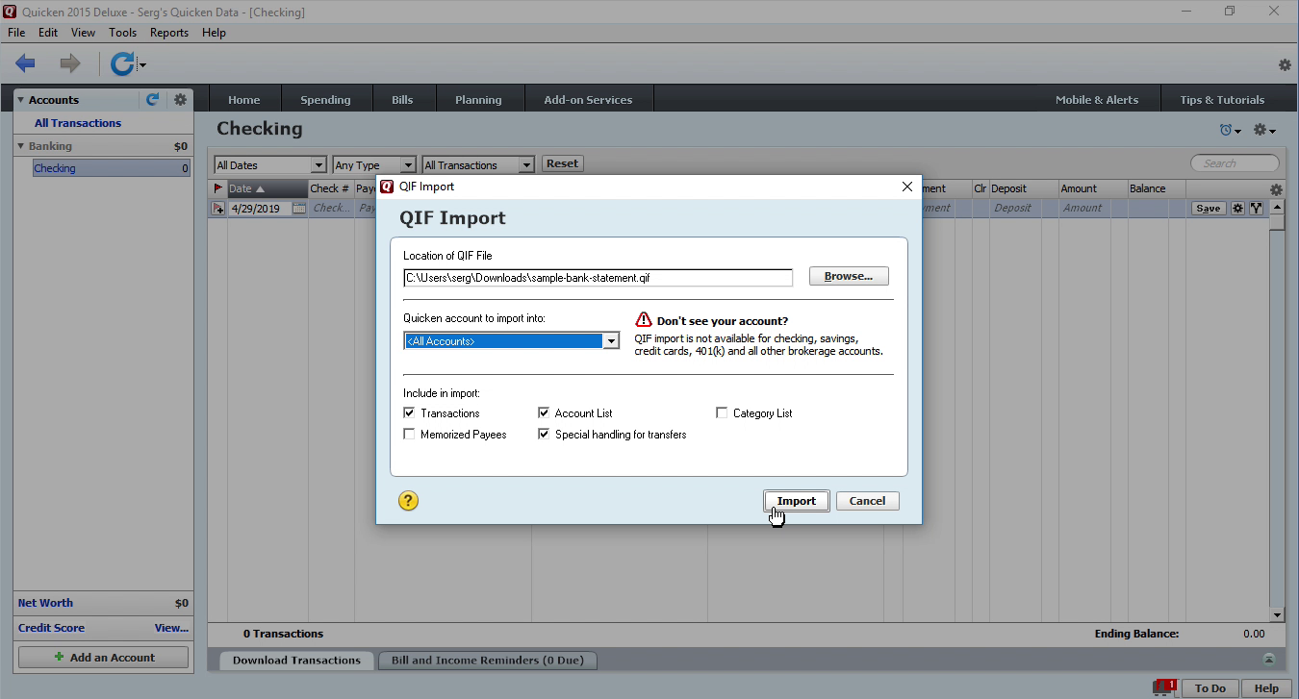This screenshot has width=1299, height=699.
Task: Click the Balance column header
Action: tap(1157, 188)
